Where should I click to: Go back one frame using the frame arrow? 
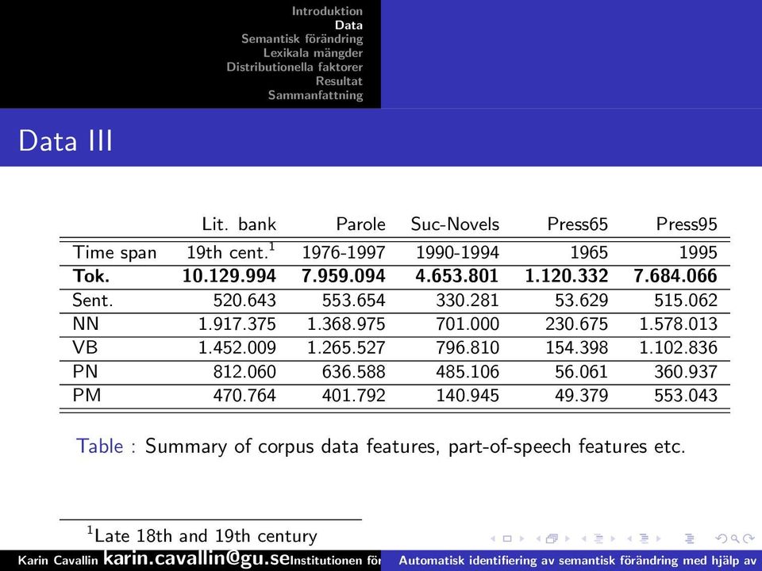click(x=538, y=538)
